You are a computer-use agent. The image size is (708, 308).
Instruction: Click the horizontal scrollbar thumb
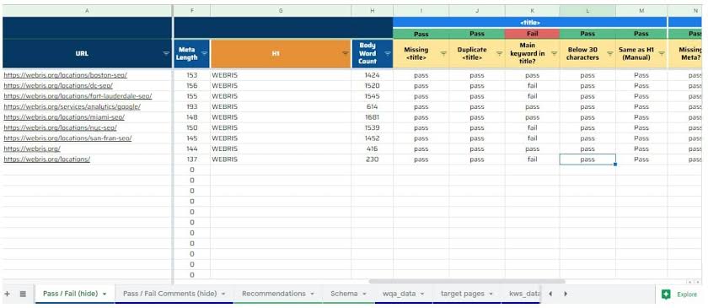[466, 281]
